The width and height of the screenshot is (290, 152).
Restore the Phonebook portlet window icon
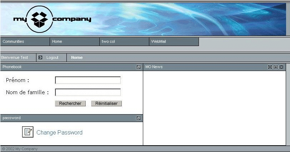(139, 67)
